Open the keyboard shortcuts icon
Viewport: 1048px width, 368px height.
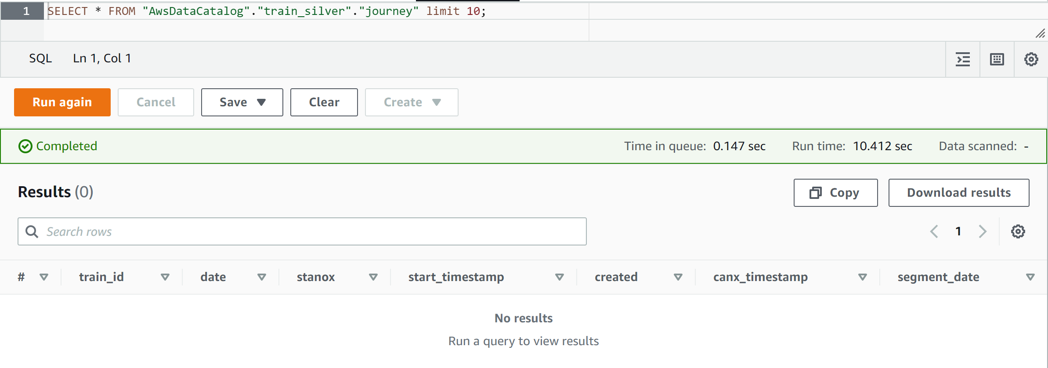click(x=997, y=59)
